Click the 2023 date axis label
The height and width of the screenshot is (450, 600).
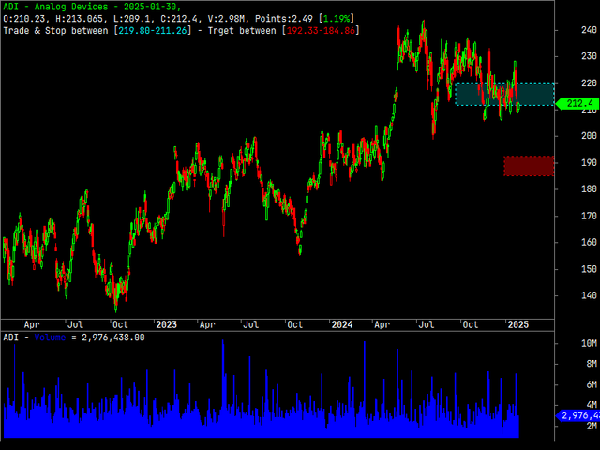(166, 325)
